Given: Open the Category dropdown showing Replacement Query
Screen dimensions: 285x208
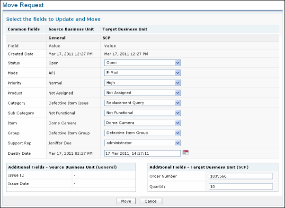Looking at the screenshot, I should 142,103.
